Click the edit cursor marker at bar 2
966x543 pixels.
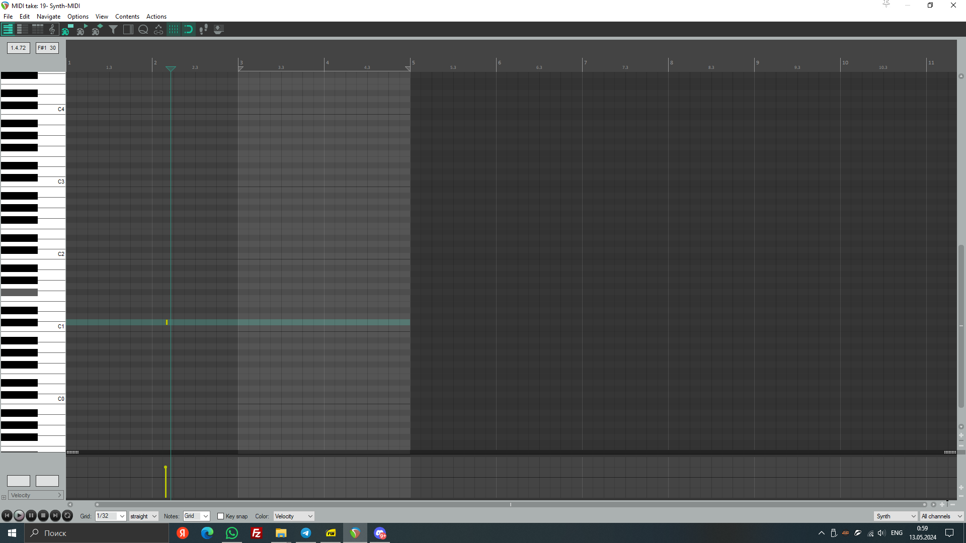tap(171, 68)
